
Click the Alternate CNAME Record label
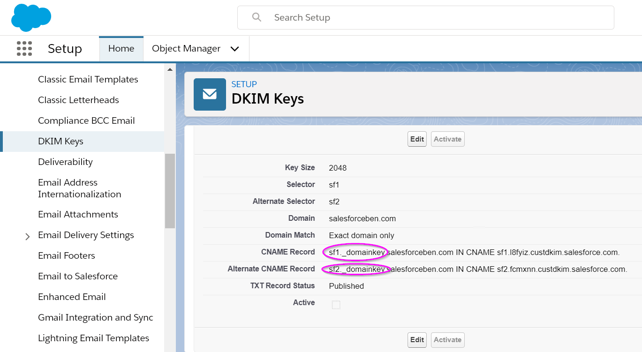[271, 269]
